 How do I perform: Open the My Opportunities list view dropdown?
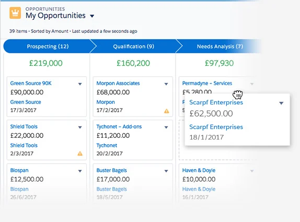coord(92,16)
